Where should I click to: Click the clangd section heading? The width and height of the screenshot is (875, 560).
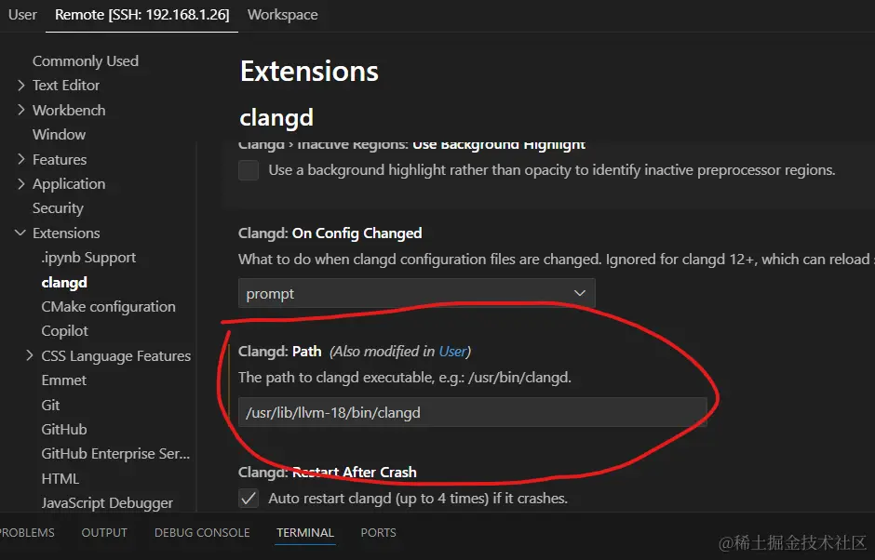276,118
